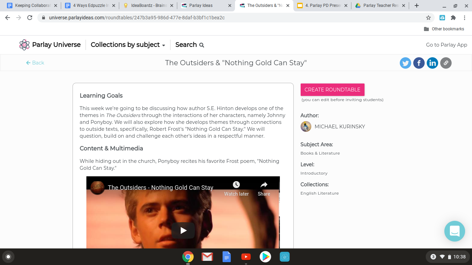Open Play Store from the shelf
The width and height of the screenshot is (472, 265).
pyautogui.click(x=265, y=257)
